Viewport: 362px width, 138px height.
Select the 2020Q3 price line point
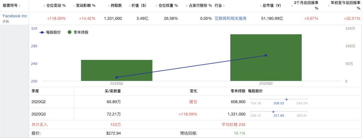coord(266,55)
